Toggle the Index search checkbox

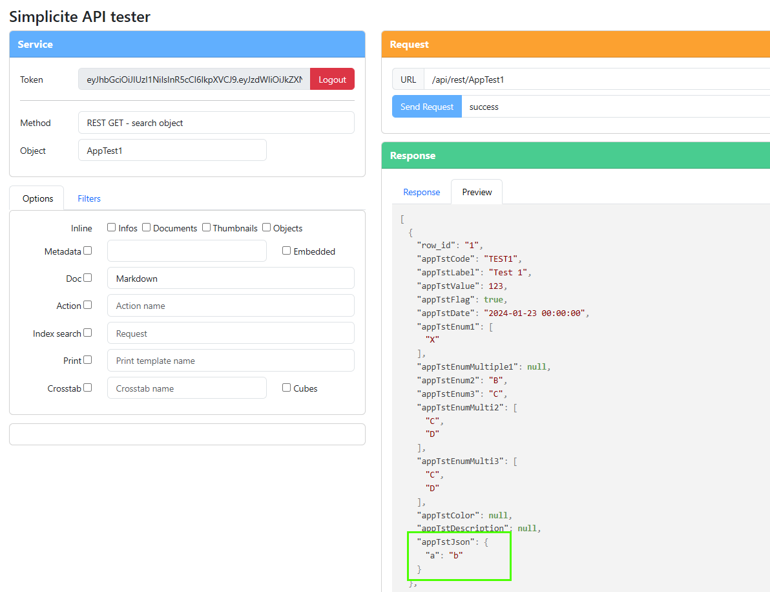pyautogui.click(x=88, y=333)
